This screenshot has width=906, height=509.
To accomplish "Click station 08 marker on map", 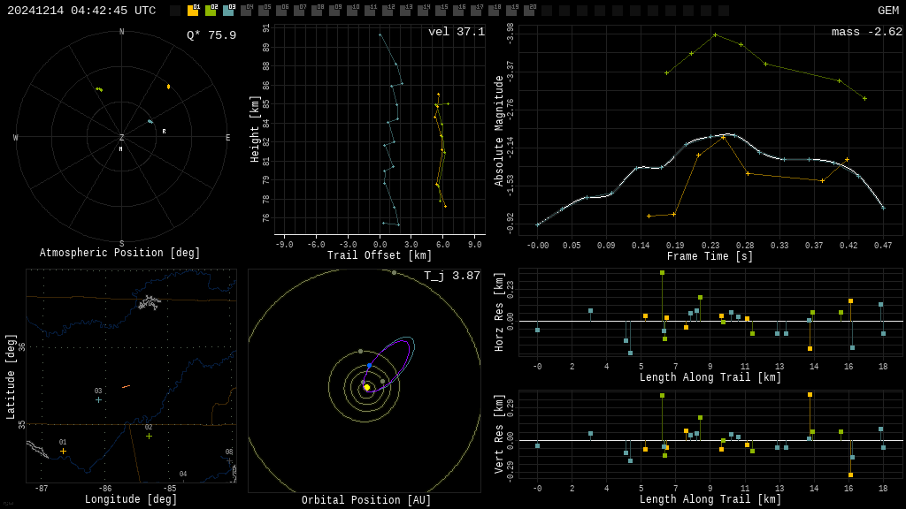I will [x=229, y=460].
